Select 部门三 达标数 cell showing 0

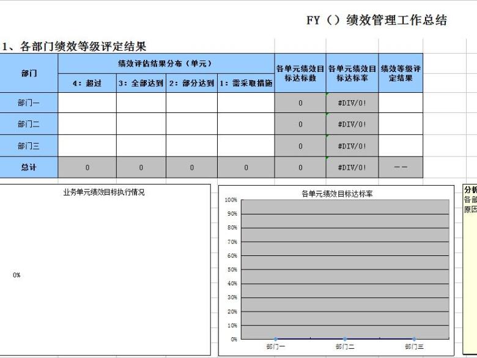click(300, 146)
